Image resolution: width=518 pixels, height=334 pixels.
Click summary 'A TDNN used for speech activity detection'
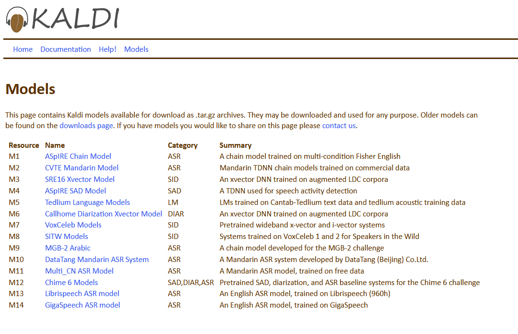(x=288, y=191)
